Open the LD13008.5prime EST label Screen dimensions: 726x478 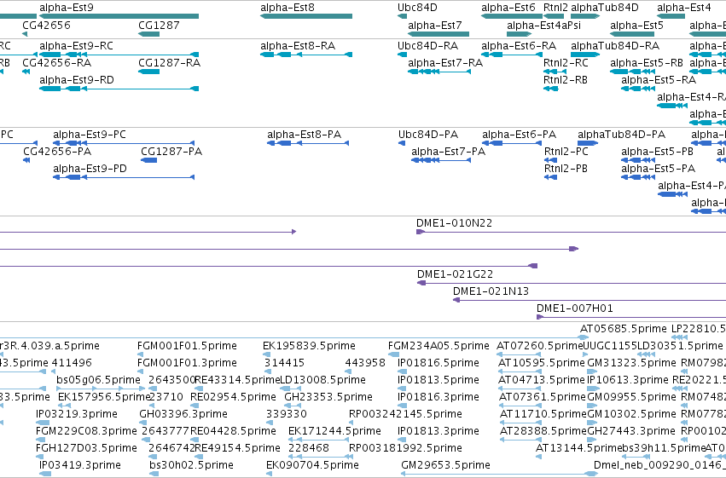[x=322, y=380]
